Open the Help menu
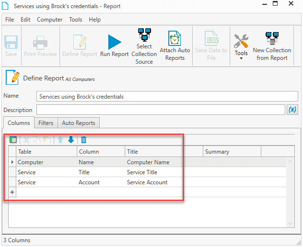The width and height of the screenshot is (303, 247). point(95,20)
